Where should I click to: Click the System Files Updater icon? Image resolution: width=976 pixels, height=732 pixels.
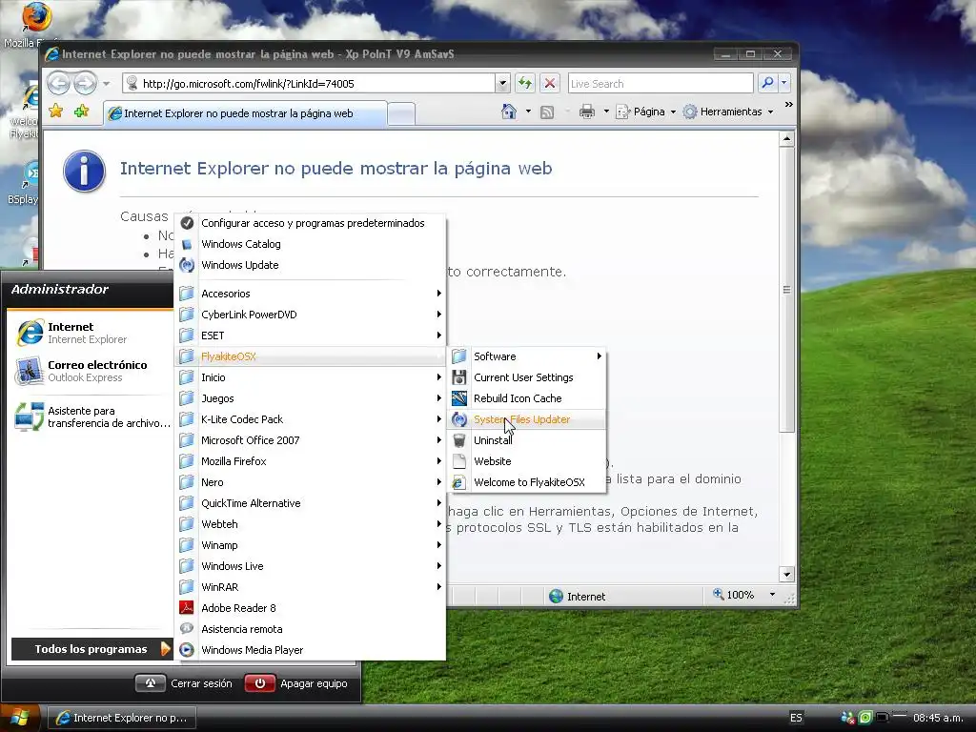pyautogui.click(x=459, y=419)
